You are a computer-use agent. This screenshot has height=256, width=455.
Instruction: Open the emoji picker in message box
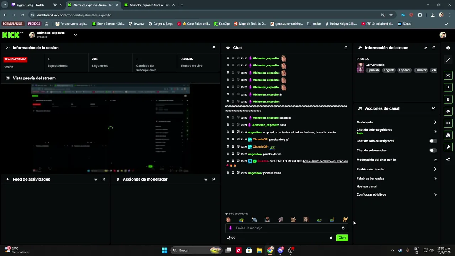(x=343, y=228)
